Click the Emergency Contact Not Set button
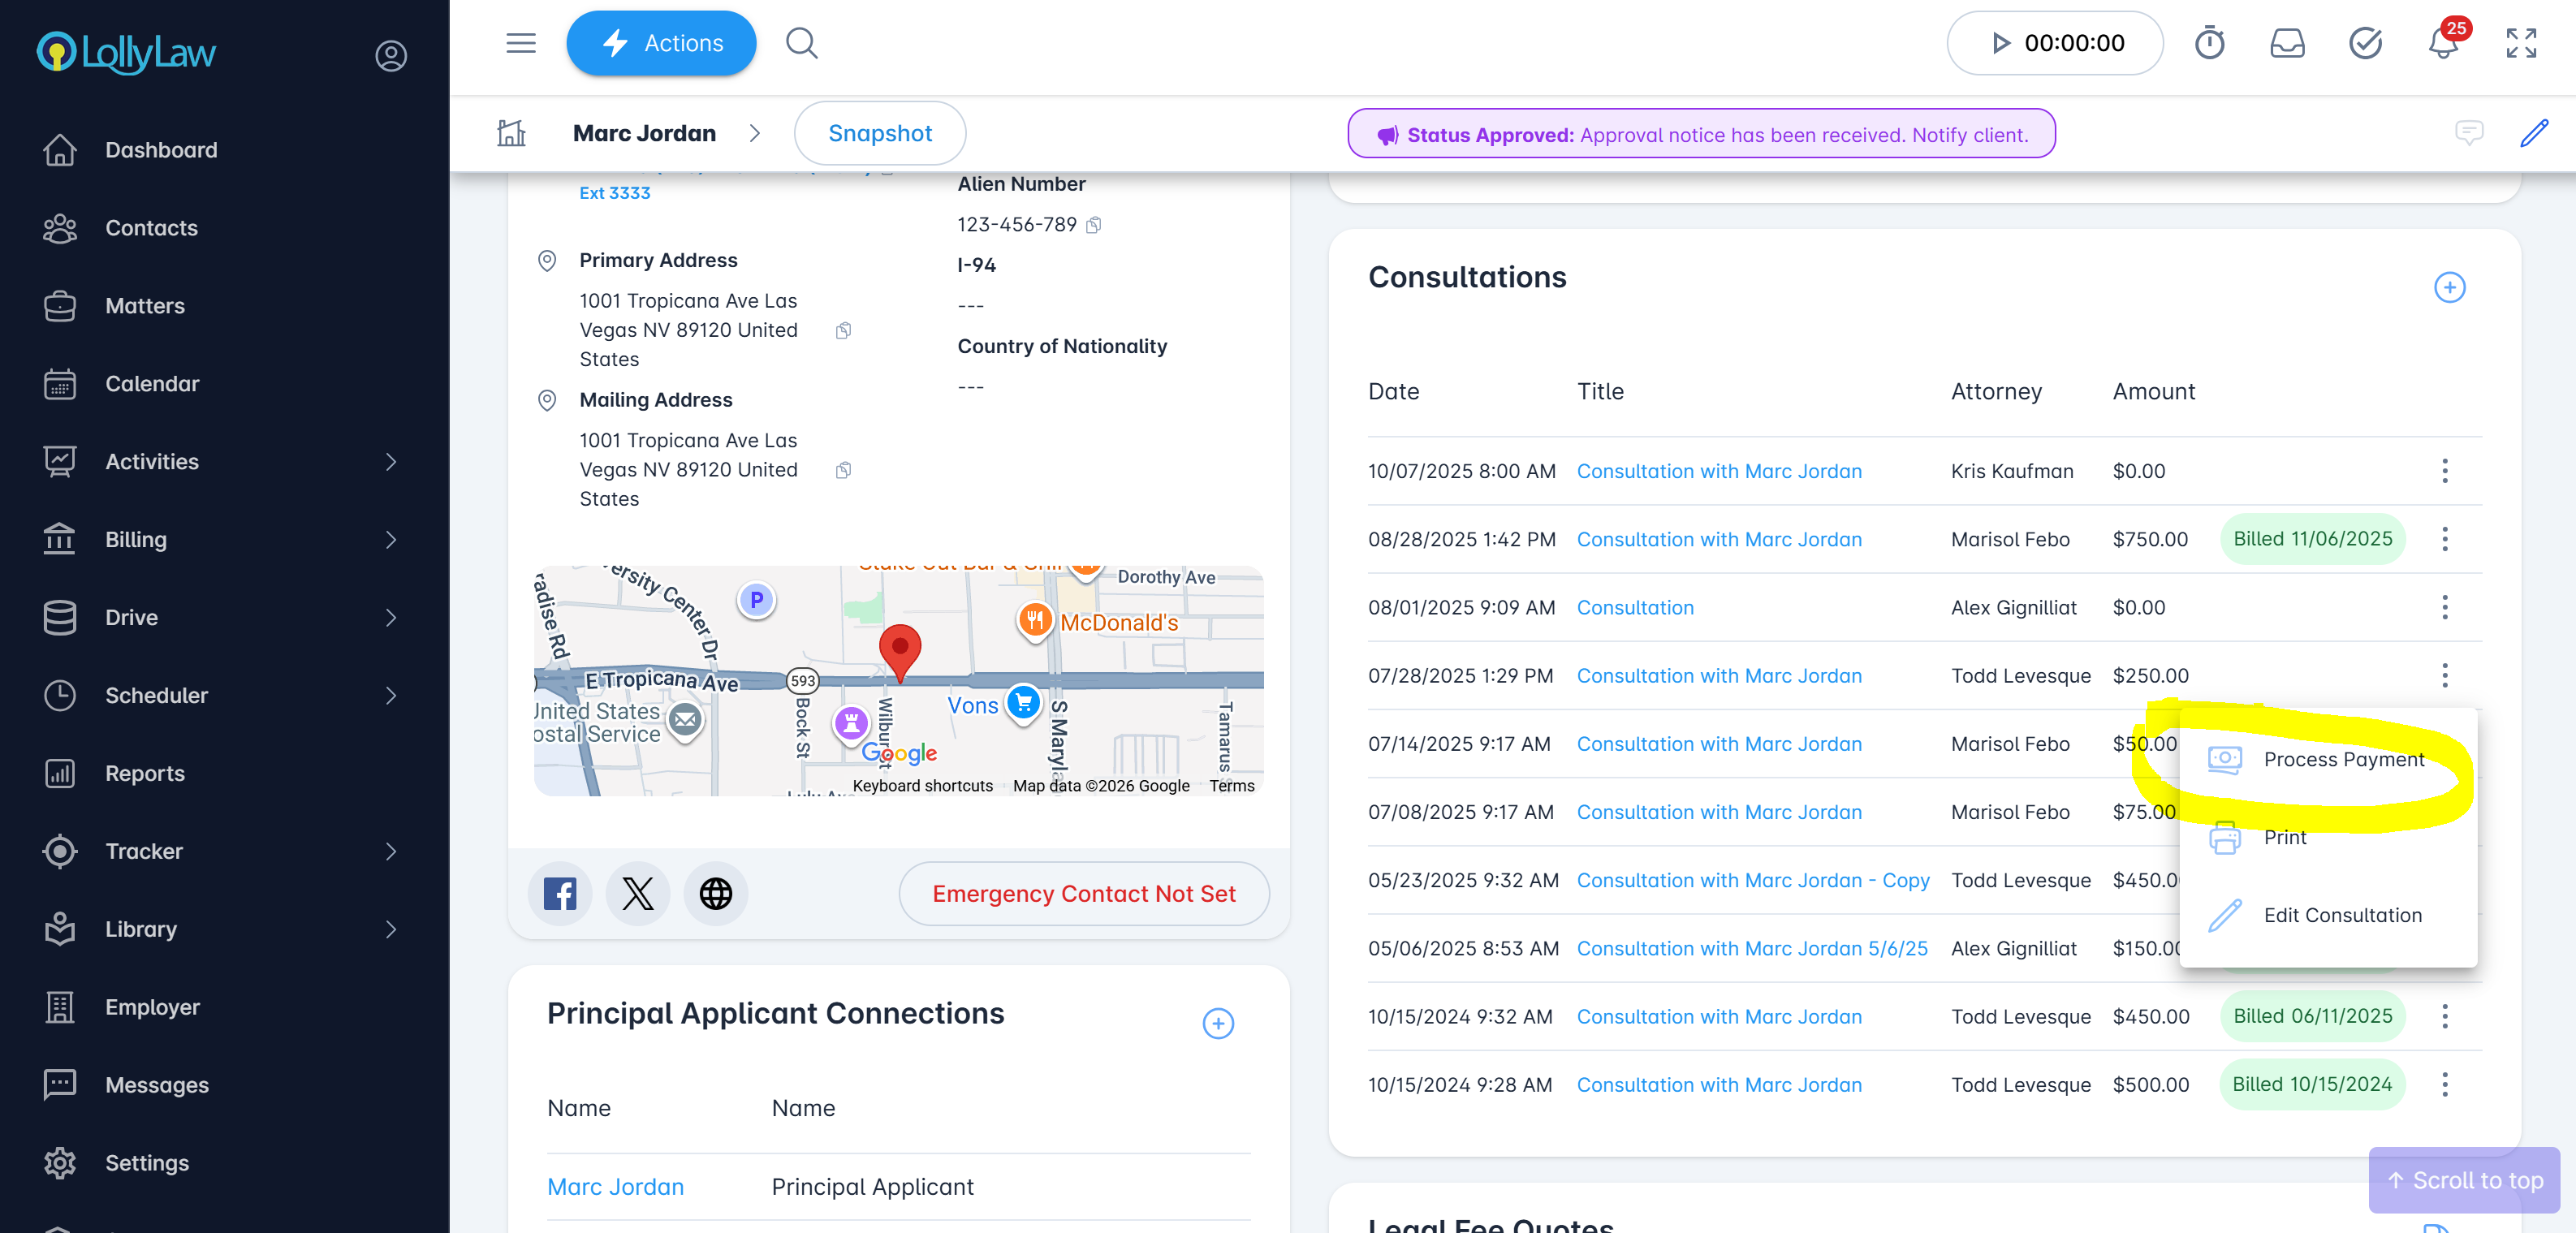The image size is (2576, 1233). (x=1084, y=894)
